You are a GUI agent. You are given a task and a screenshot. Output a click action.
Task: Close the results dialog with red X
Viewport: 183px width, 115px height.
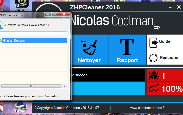click(64, 14)
